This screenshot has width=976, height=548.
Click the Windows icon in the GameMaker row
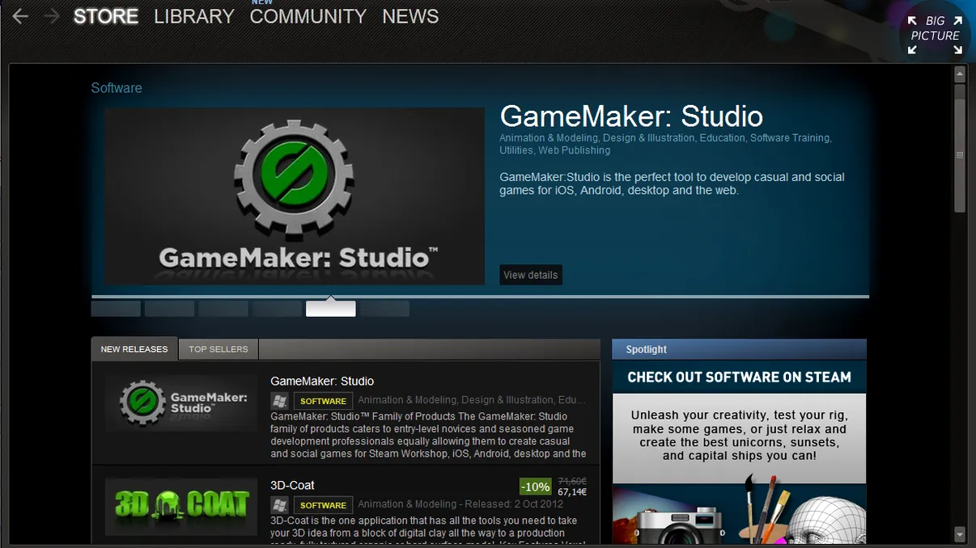(x=279, y=401)
